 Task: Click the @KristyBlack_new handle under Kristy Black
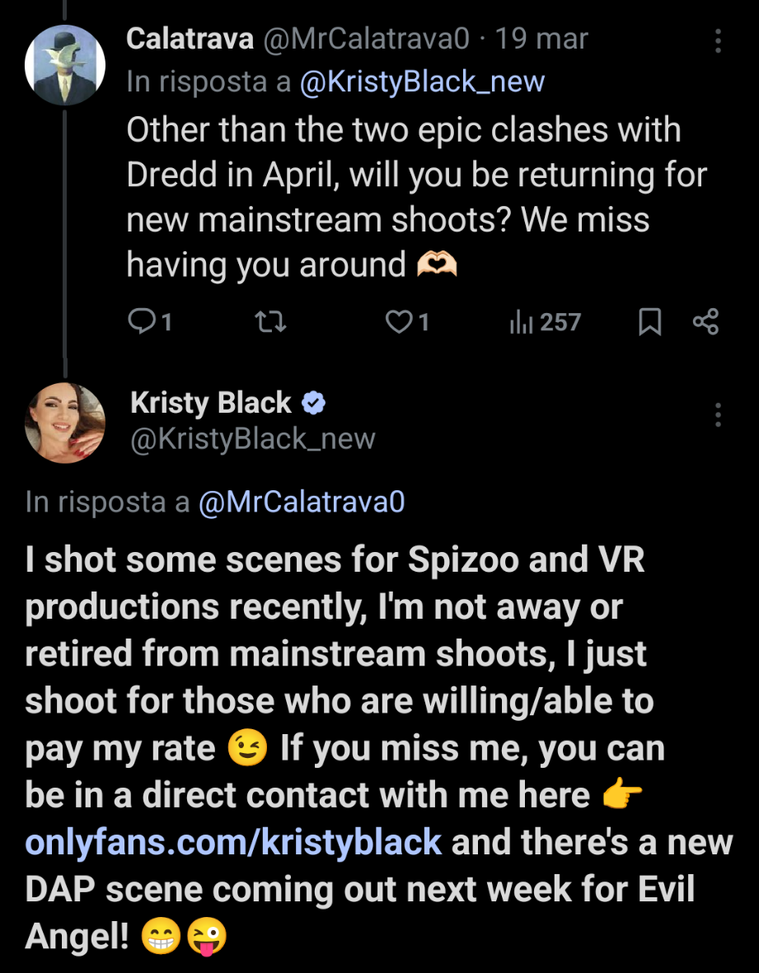click(253, 439)
